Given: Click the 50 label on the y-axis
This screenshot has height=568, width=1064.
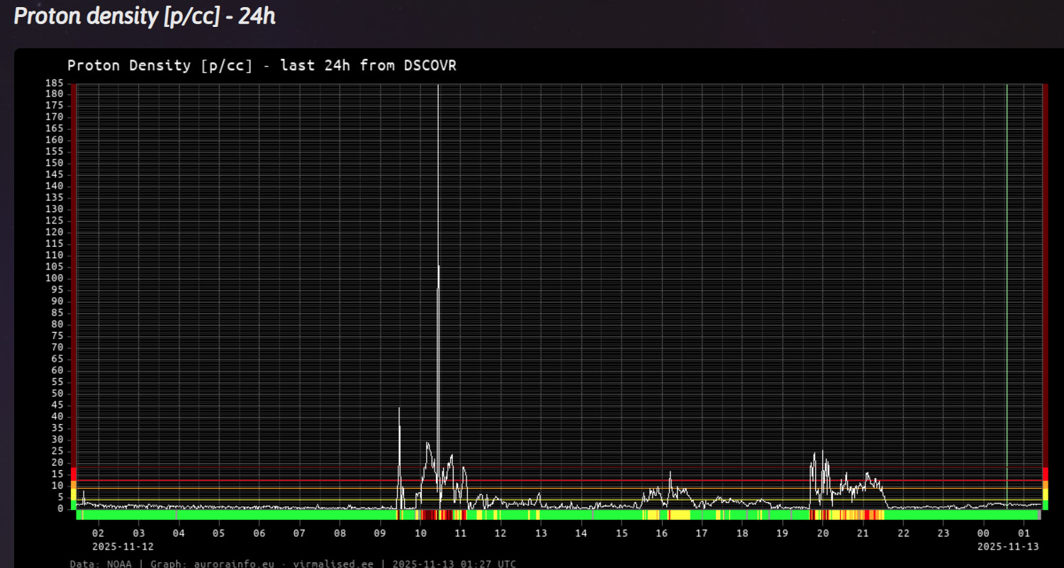Looking at the screenshot, I should (x=57, y=394).
